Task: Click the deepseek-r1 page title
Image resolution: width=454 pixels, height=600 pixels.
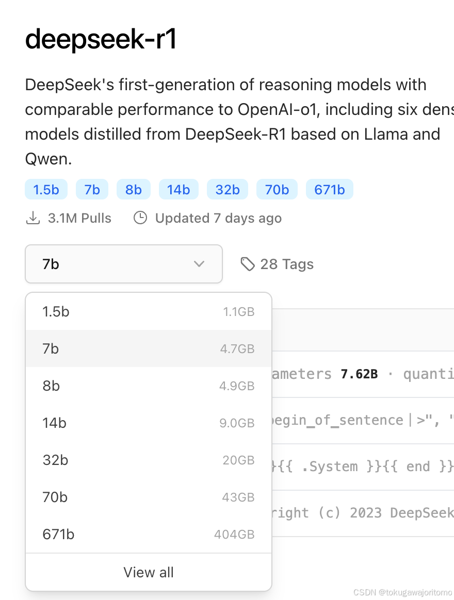Action: 101,39
